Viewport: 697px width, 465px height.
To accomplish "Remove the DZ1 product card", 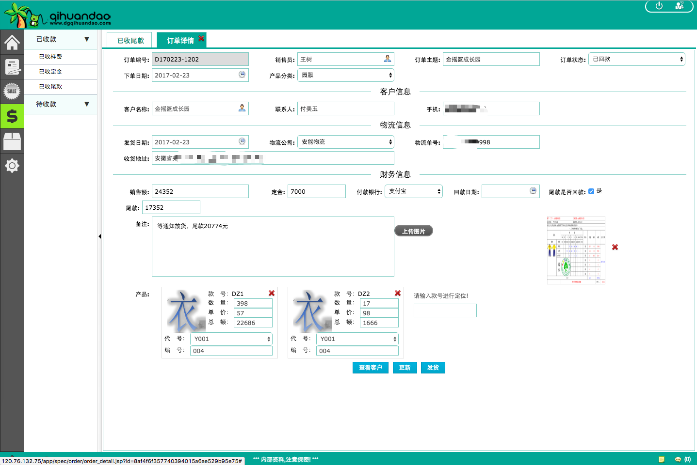I will click(x=272, y=293).
